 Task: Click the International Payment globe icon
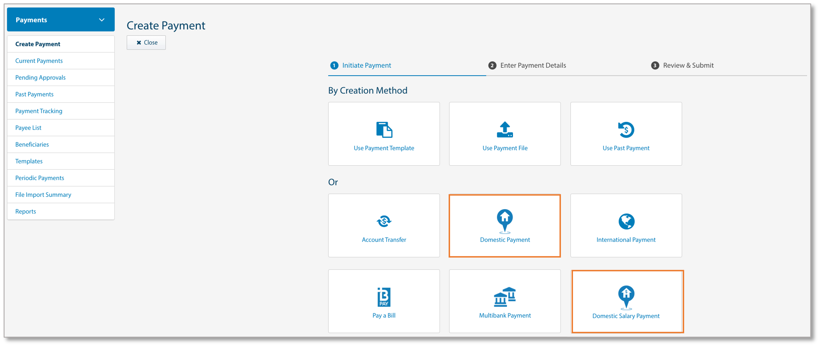pos(626,221)
